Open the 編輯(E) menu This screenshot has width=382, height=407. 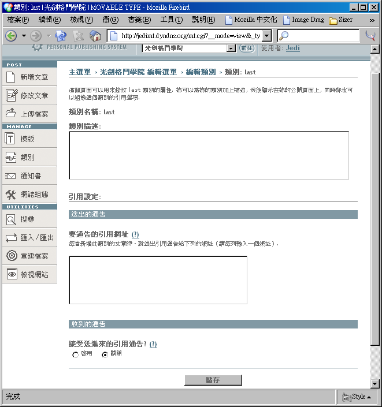(50, 20)
